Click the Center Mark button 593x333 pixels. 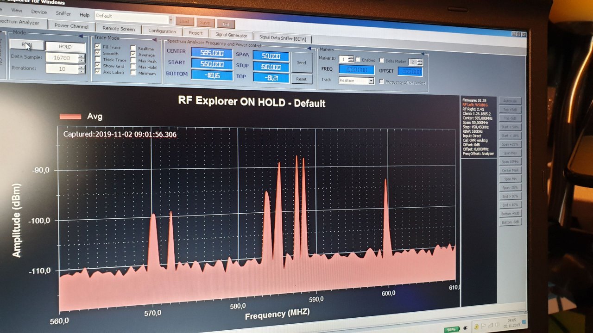pyautogui.click(x=510, y=170)
